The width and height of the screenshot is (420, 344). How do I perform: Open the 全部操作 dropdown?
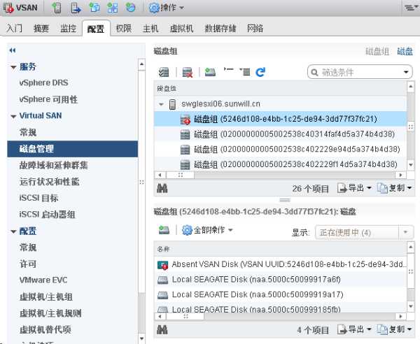(x=208, y=230)
